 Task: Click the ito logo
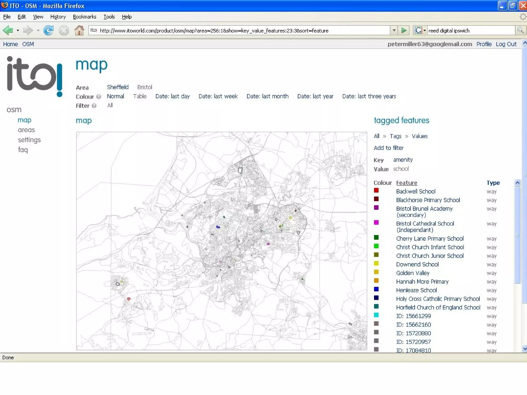click(x=34, y=76)
